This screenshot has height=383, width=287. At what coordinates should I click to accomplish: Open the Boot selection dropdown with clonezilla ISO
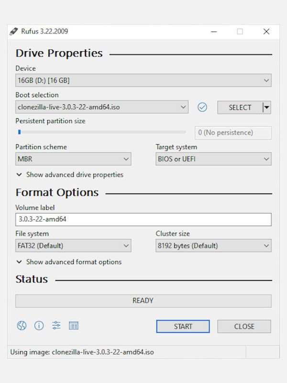[102, 107]
